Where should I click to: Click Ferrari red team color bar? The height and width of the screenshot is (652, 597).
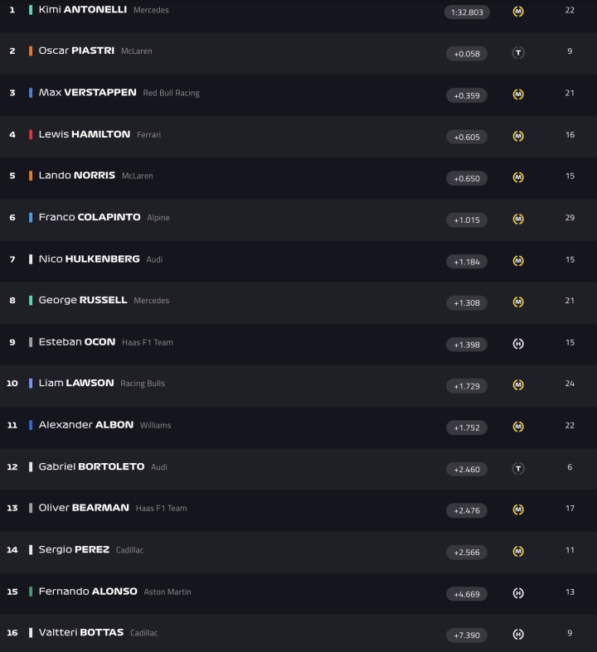point(31,134)
